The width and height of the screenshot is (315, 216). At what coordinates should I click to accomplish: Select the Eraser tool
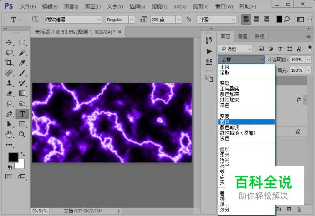click(x=9, y=94)
